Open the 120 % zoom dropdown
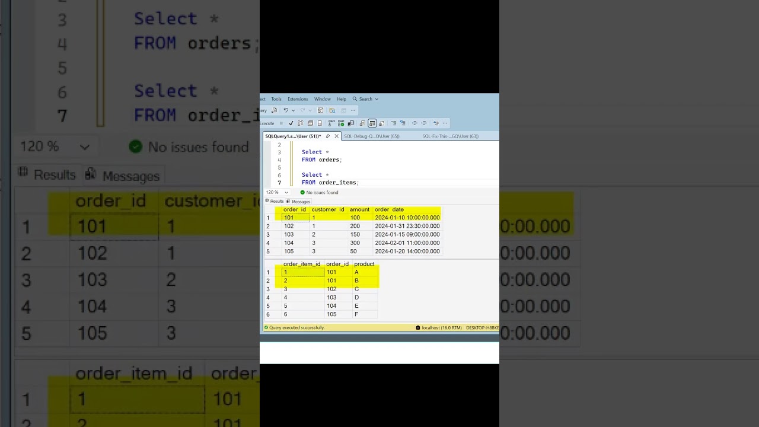The image size is (759, 427). [278, 193]
